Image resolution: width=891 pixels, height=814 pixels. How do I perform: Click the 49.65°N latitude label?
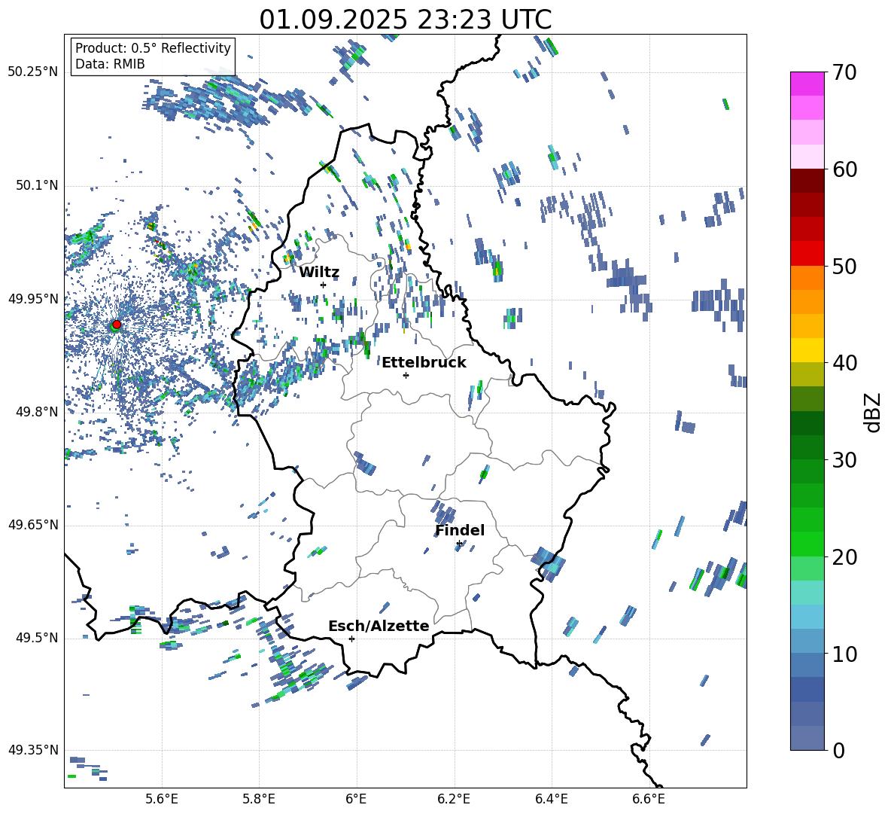click(33, 525)
